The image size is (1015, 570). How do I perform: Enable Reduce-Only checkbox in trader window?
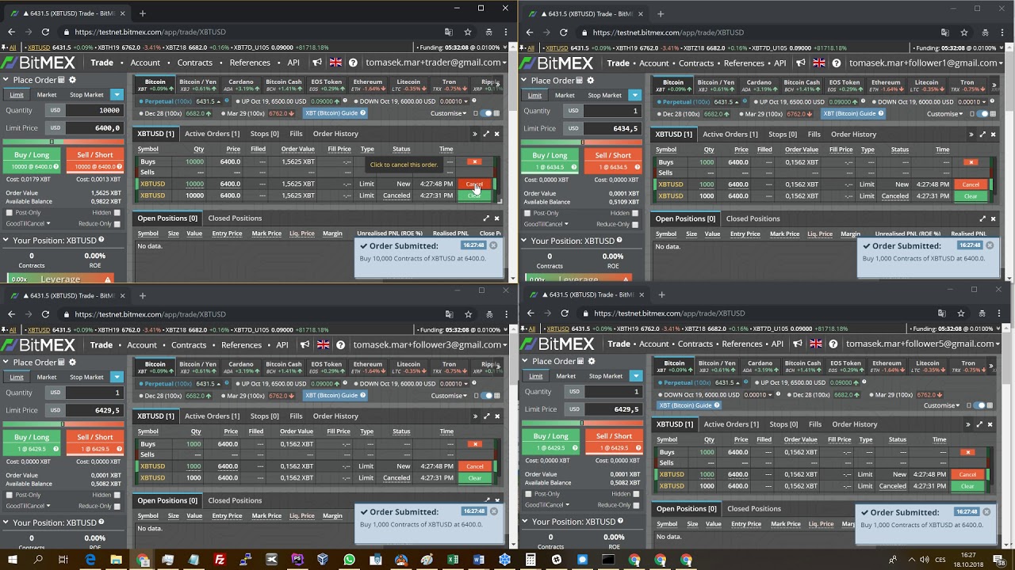[x=117, y=224]
